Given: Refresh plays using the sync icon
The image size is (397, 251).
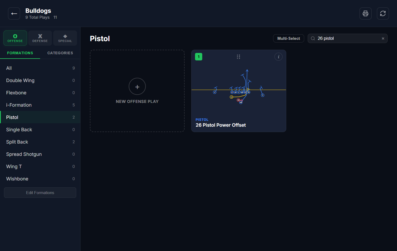Looking at the screenshot, I should click(x=383, y=13).
